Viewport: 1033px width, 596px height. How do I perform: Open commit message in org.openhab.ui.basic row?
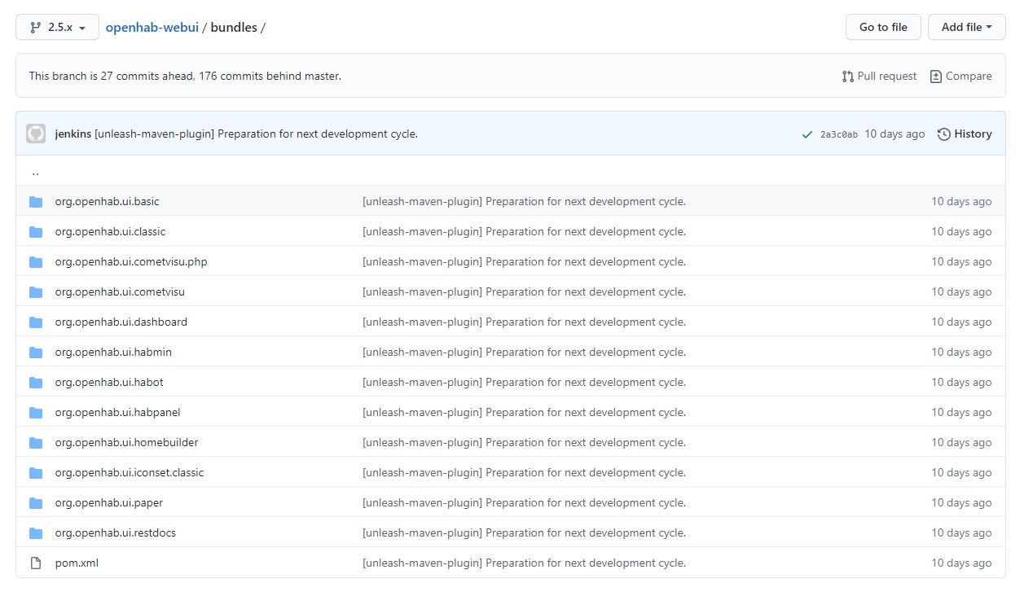point(524,201)
